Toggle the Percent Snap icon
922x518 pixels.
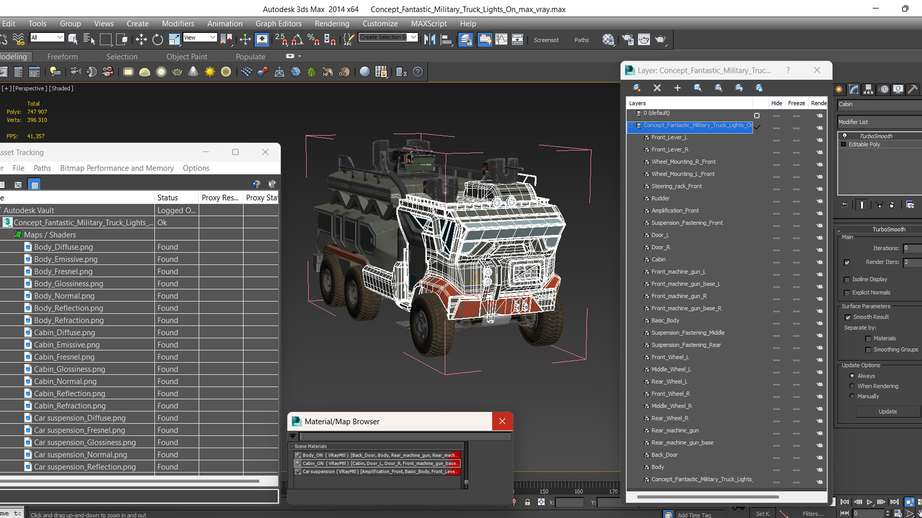313,40
